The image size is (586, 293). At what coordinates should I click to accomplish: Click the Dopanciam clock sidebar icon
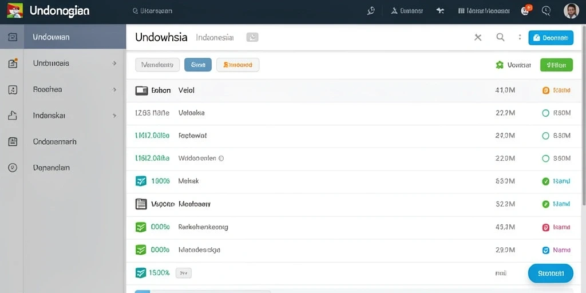pos(13,168)
